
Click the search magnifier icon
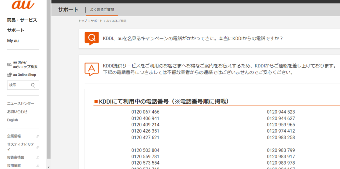point(33,85)
